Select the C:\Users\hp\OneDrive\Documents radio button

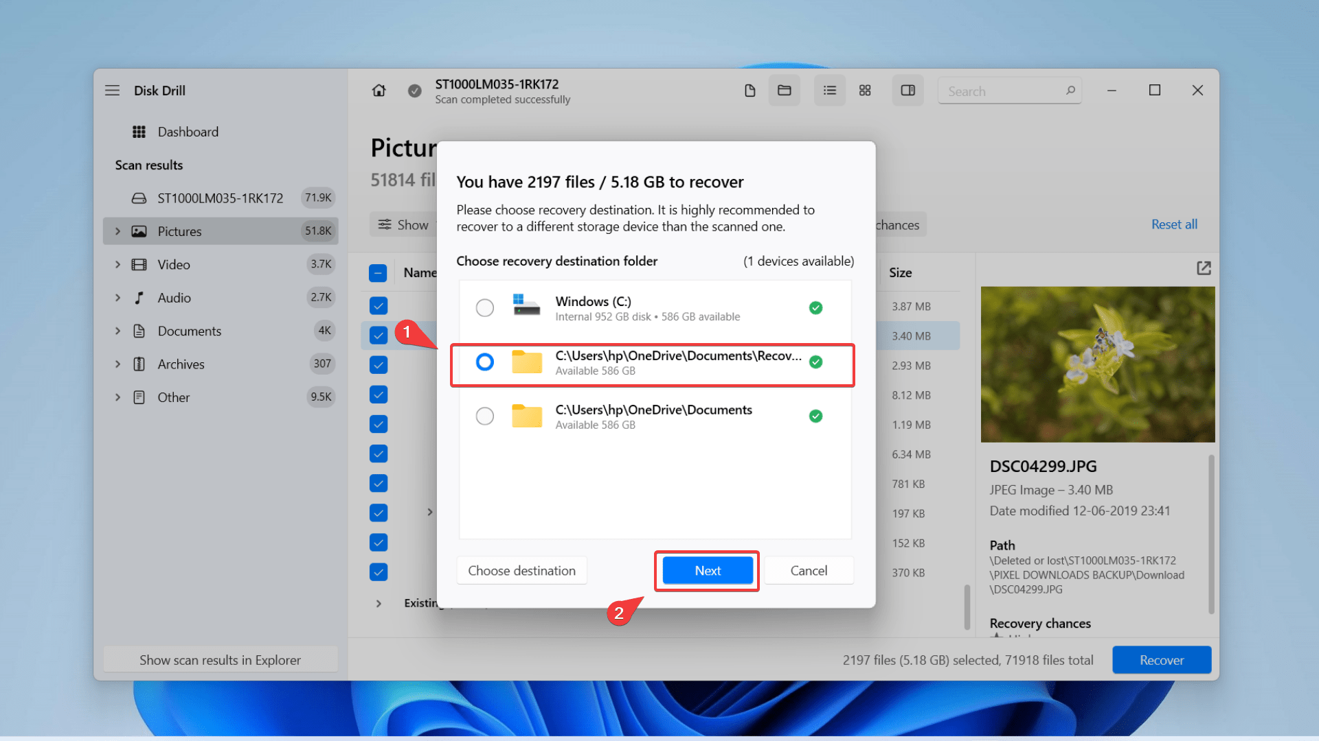pos(484,415)
